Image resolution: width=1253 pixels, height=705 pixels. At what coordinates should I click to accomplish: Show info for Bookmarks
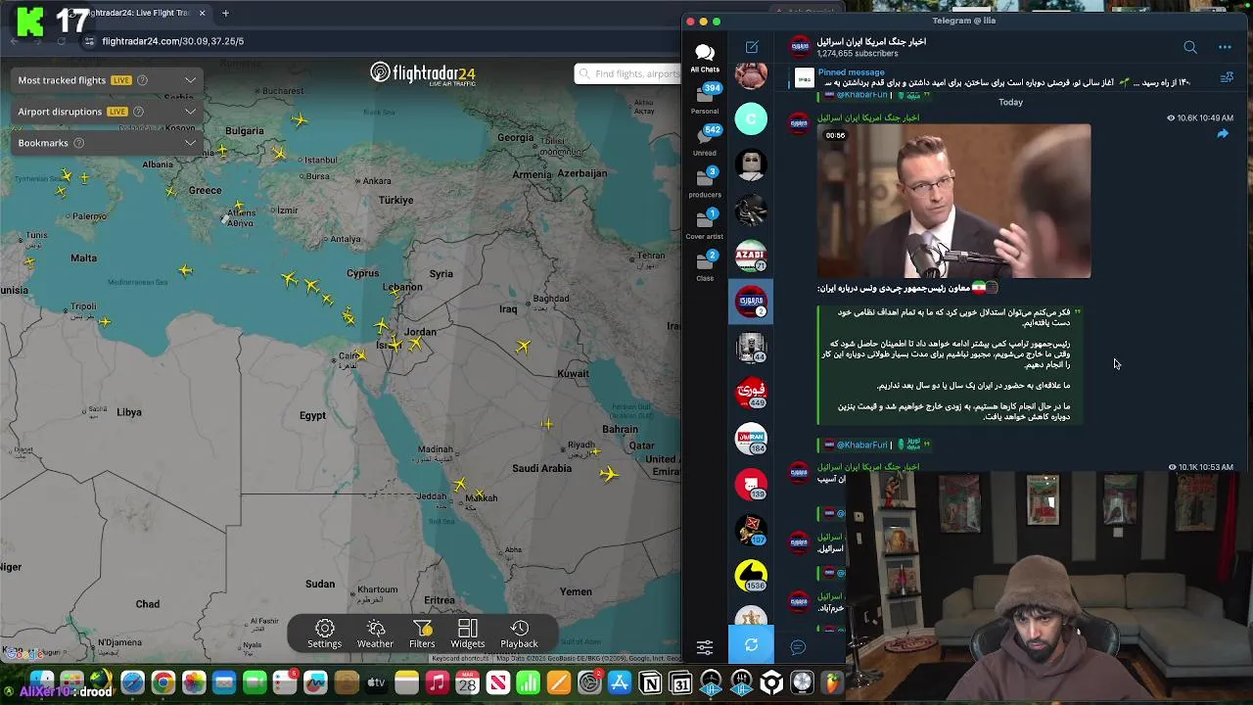pos(79,143)
